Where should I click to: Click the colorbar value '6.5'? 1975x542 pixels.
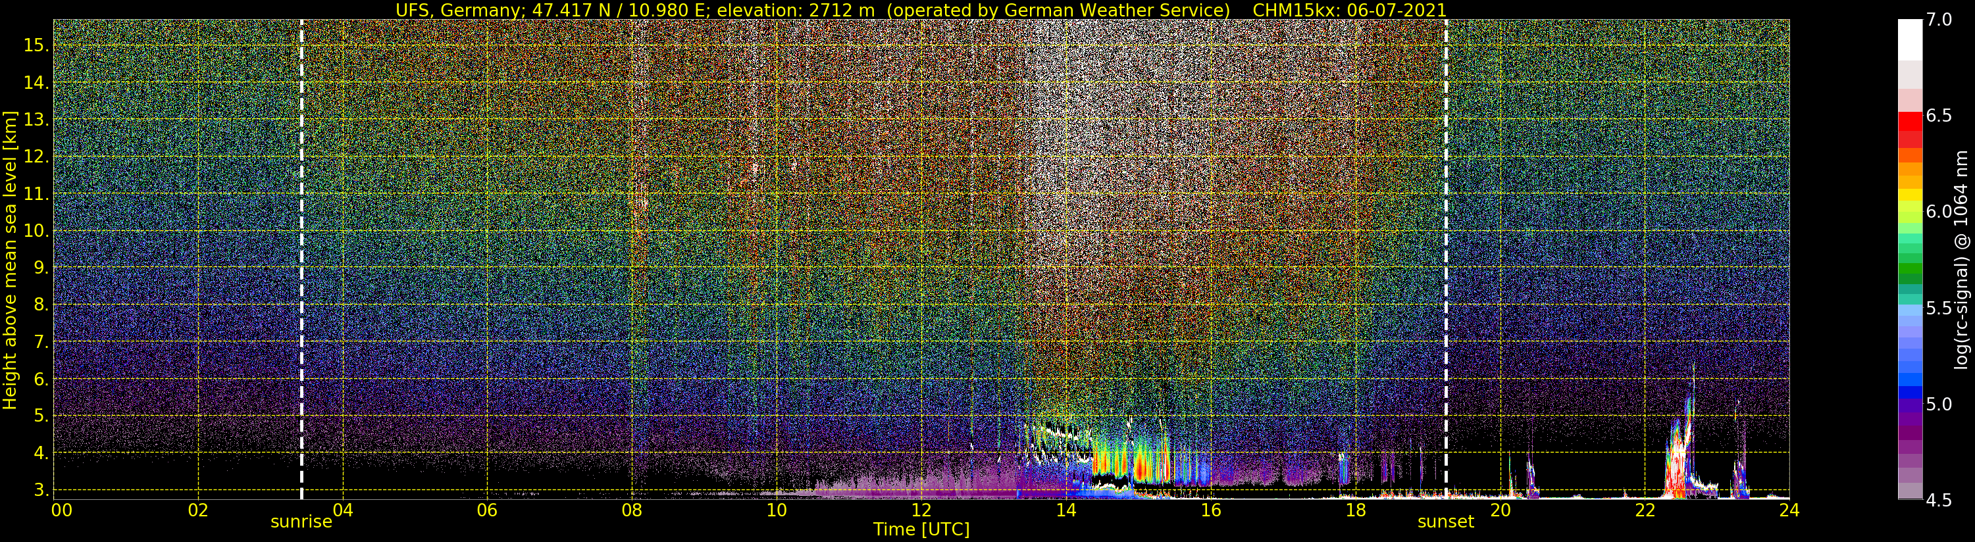[x=1938, y=116]
